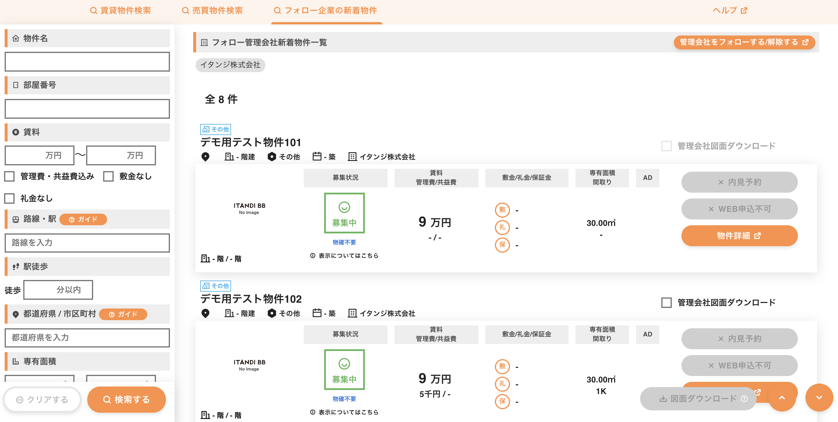838x422 pixels.
Task: Click the minimum rent 万円 field
Action: pyautogui.click(x=40, y=155)
